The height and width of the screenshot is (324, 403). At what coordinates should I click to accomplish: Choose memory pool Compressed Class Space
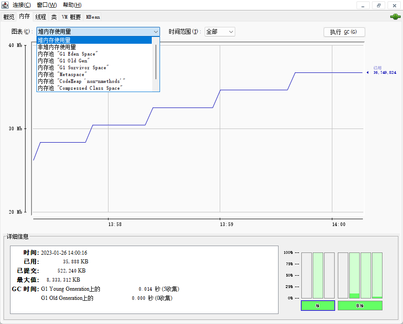(x=94, y=88)
